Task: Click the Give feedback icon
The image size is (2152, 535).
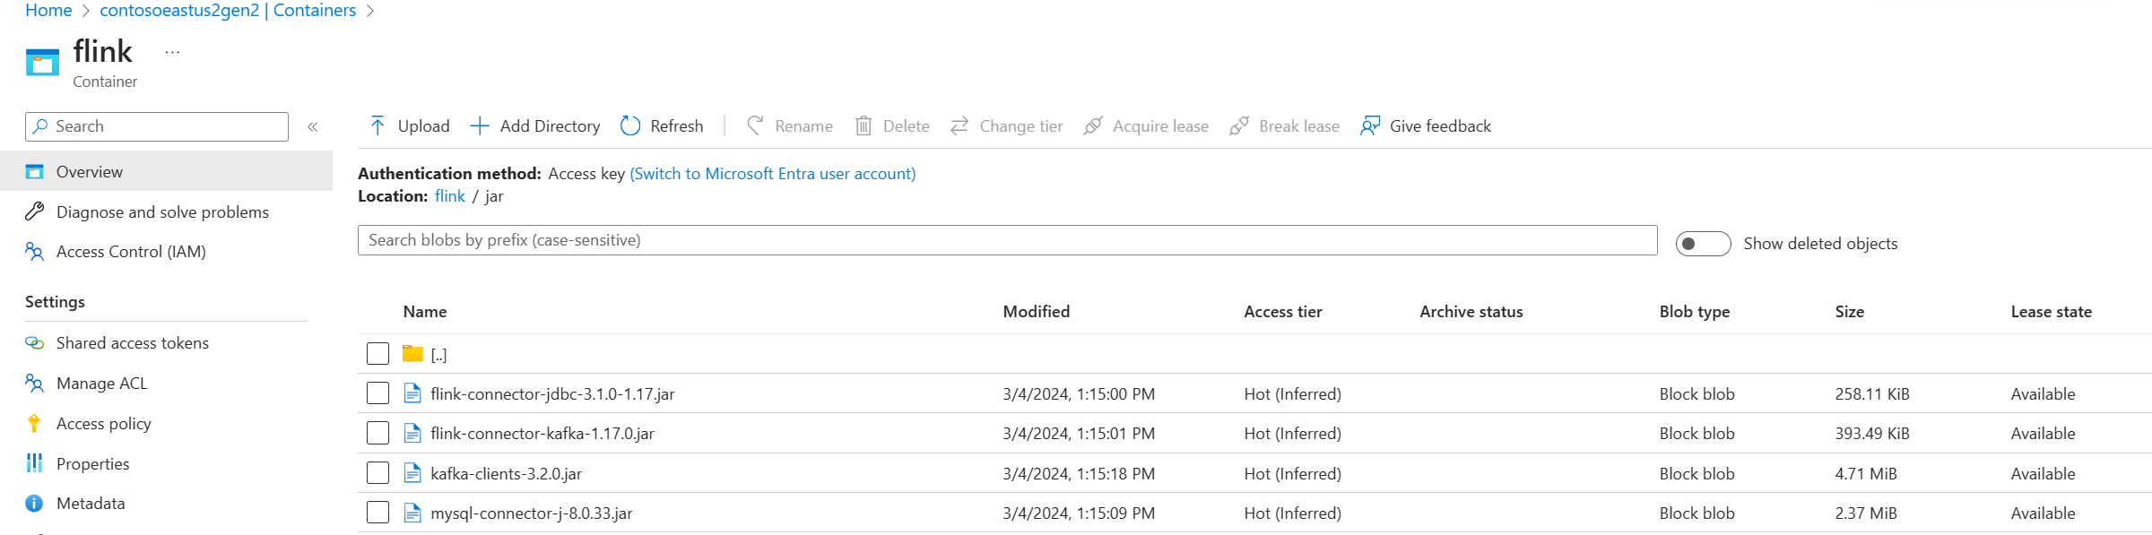Action: tap(1370, 126)
